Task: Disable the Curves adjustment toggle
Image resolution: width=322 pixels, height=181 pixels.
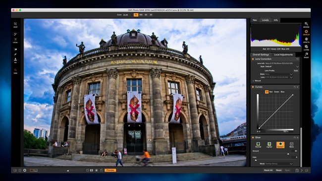Action: pos(253,87)
